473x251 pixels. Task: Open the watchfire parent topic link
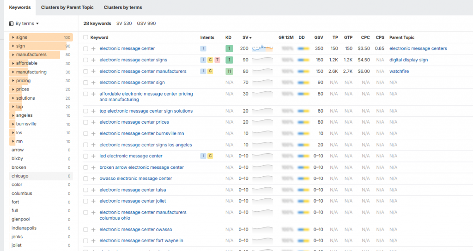(399, 72)
